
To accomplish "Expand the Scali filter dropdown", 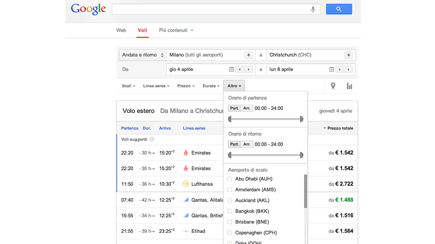I will point(128,86).
